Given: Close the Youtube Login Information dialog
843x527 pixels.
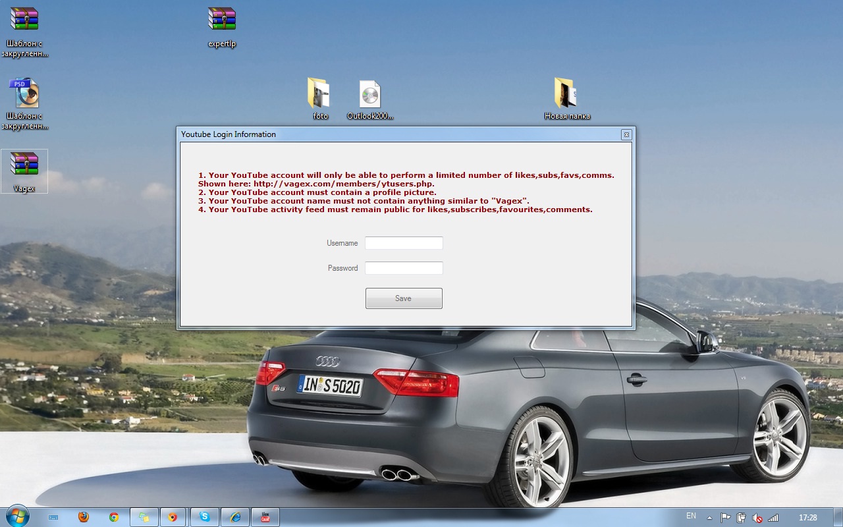Looking at the screenshot, I should [x=626, y=134].
